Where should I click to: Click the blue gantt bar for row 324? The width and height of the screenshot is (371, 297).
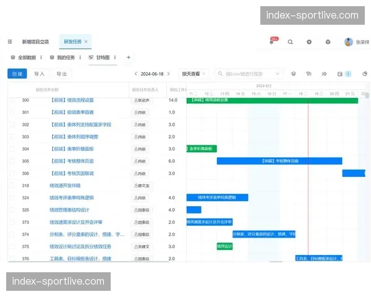click(x=217, y=197)
